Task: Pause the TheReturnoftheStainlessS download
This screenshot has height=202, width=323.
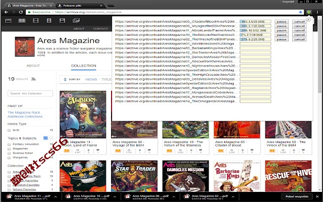Action: 282,35
